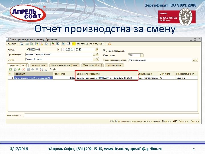
Task: Open Счет затрат selection ellipsis button
Action: 142,55
